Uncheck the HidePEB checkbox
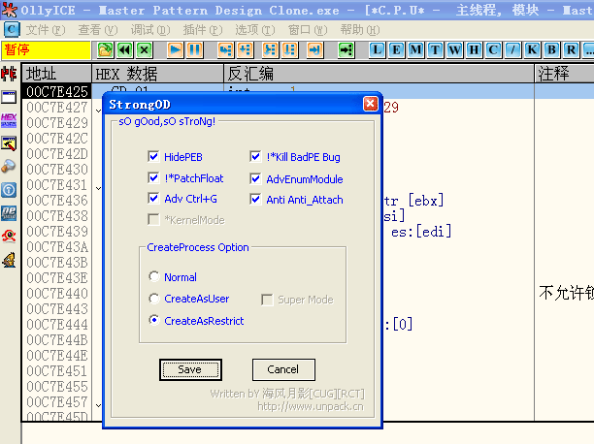The height and width of the screenshot is (444, 594). click(x=153, y=156)
